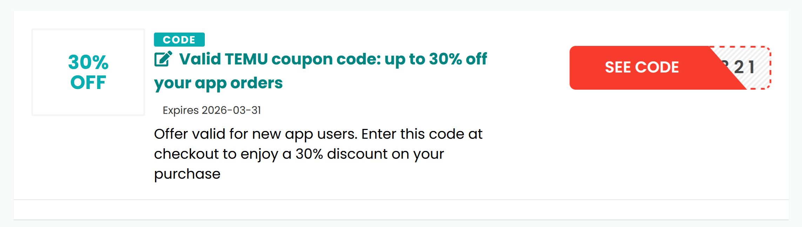Click the word 'purchase' ending the description
The width and height of the screenshot is (802, 227).
pos(187,174)
